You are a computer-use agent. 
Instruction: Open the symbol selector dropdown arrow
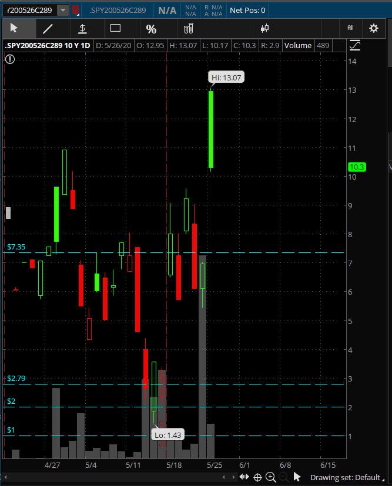pyautogui.click(x=62, y=10)
